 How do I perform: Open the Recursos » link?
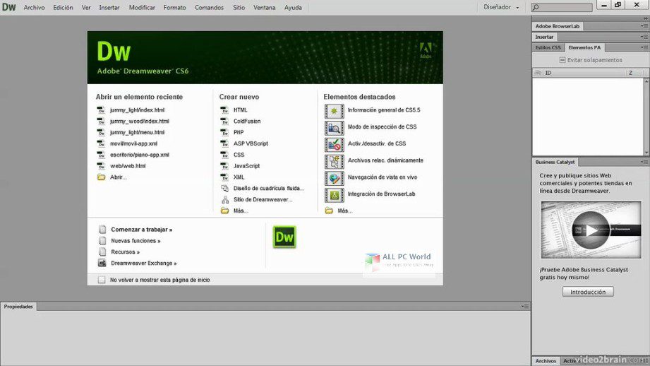[125, 252]
